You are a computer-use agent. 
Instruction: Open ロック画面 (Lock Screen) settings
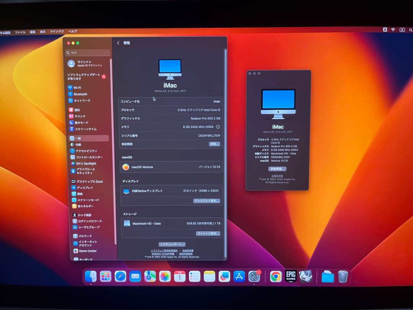86,215
